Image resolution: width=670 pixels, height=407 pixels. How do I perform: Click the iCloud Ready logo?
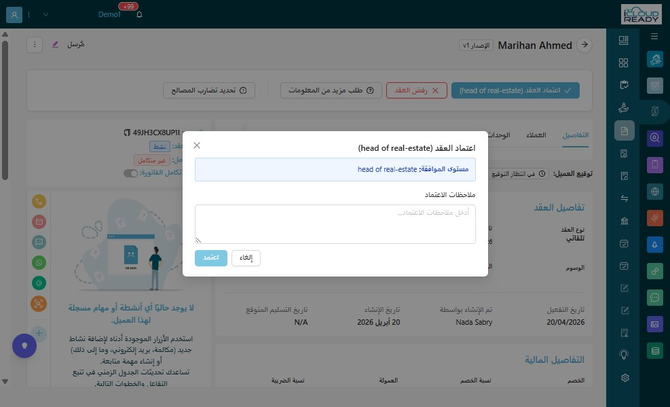(641, 14)
